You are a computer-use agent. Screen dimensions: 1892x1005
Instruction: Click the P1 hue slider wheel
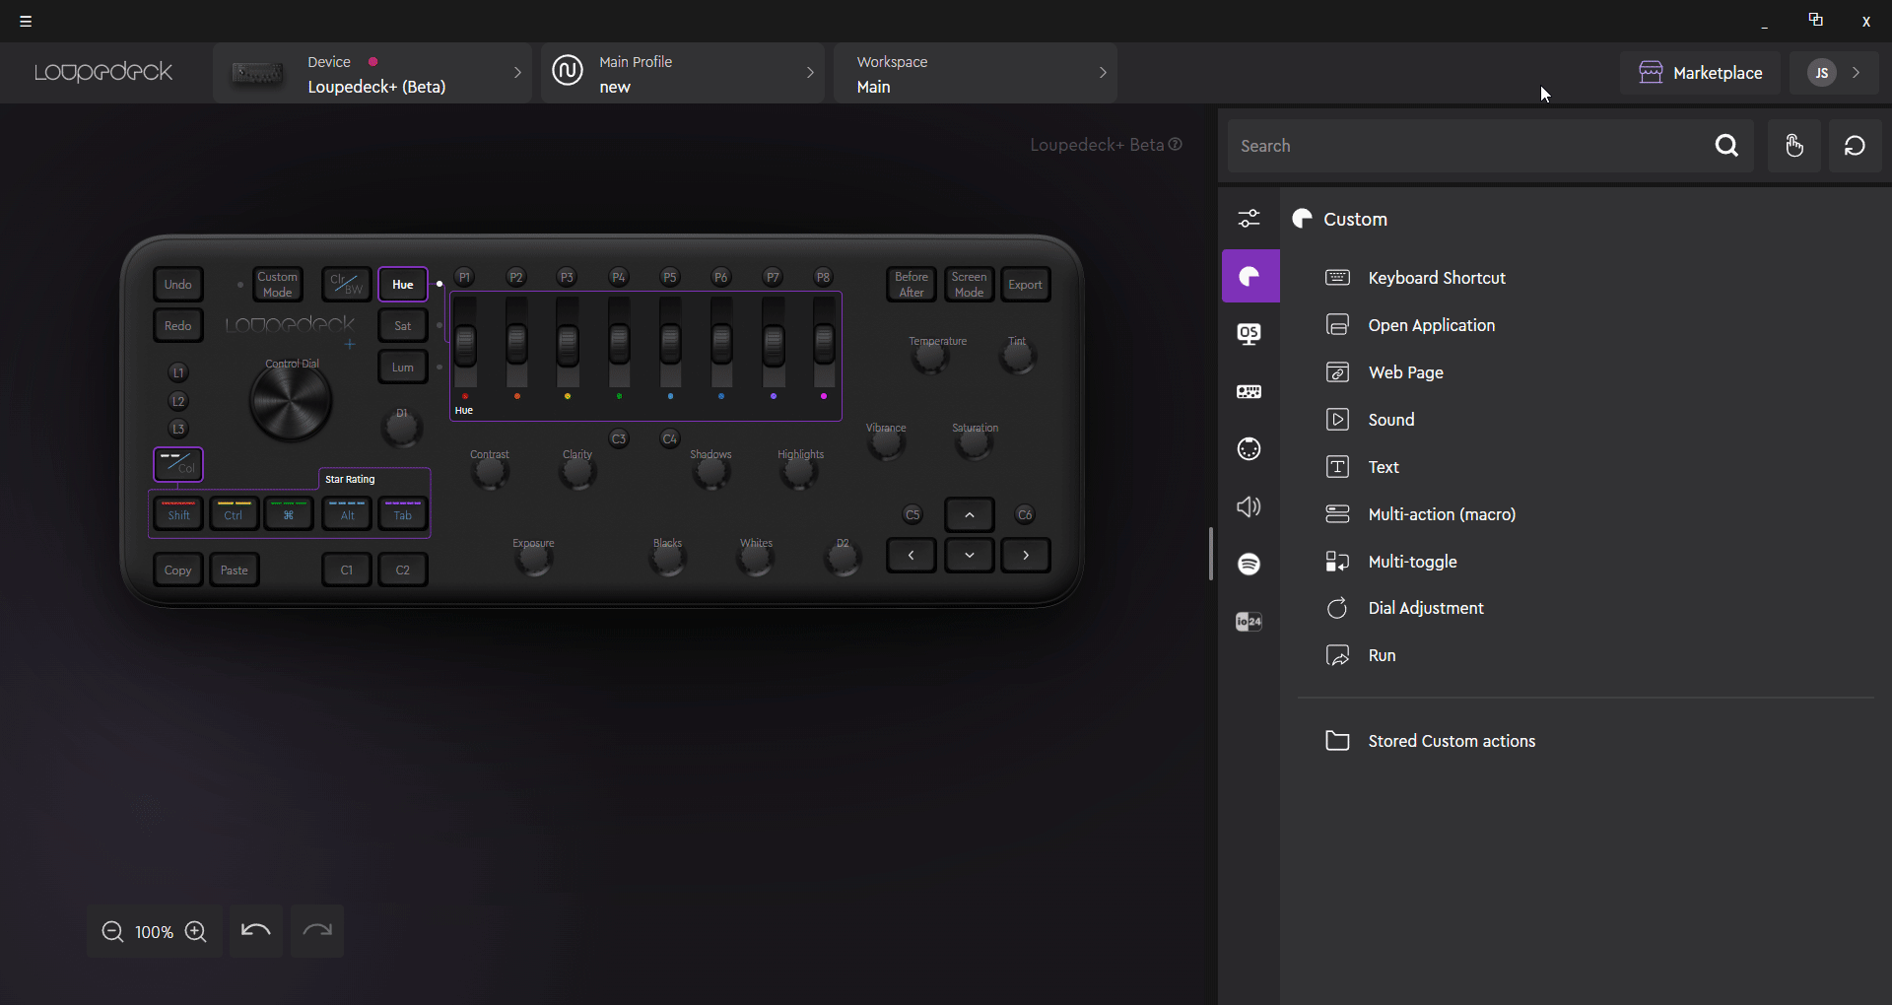465,345
